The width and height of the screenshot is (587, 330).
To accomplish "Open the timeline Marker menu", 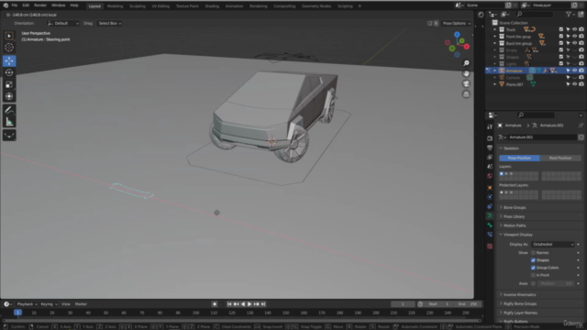I will [81, 304].
